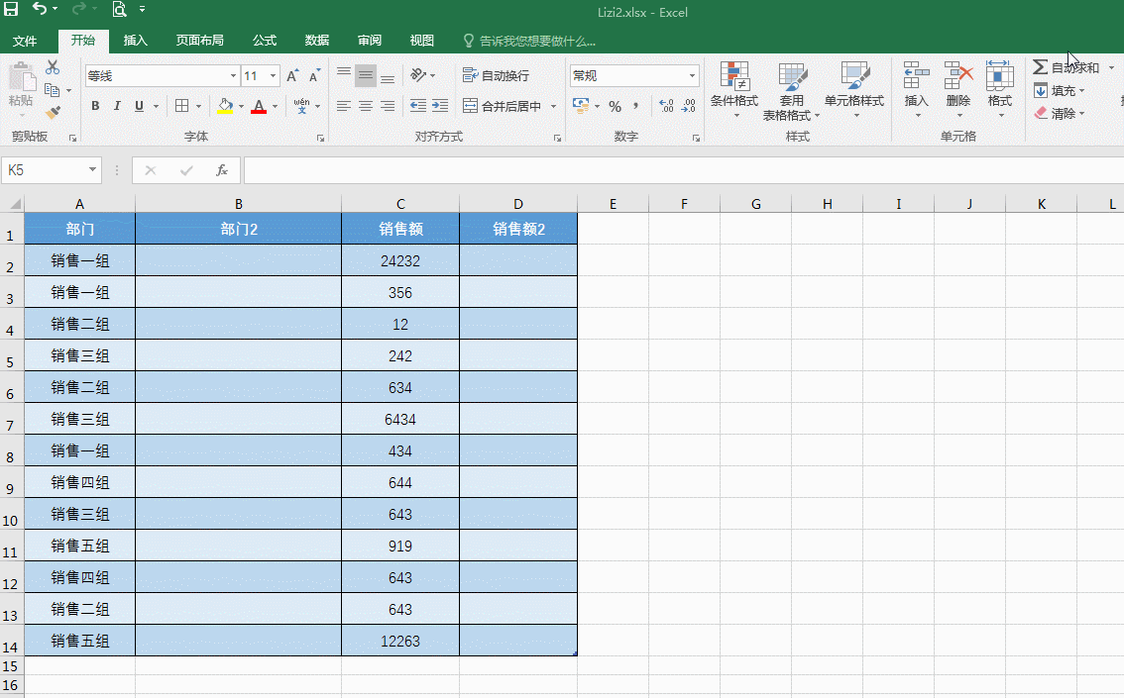Screen dimensions: 1124x698
Task: Switch to the 数据 ribbon tab
Action: point(317,40)
